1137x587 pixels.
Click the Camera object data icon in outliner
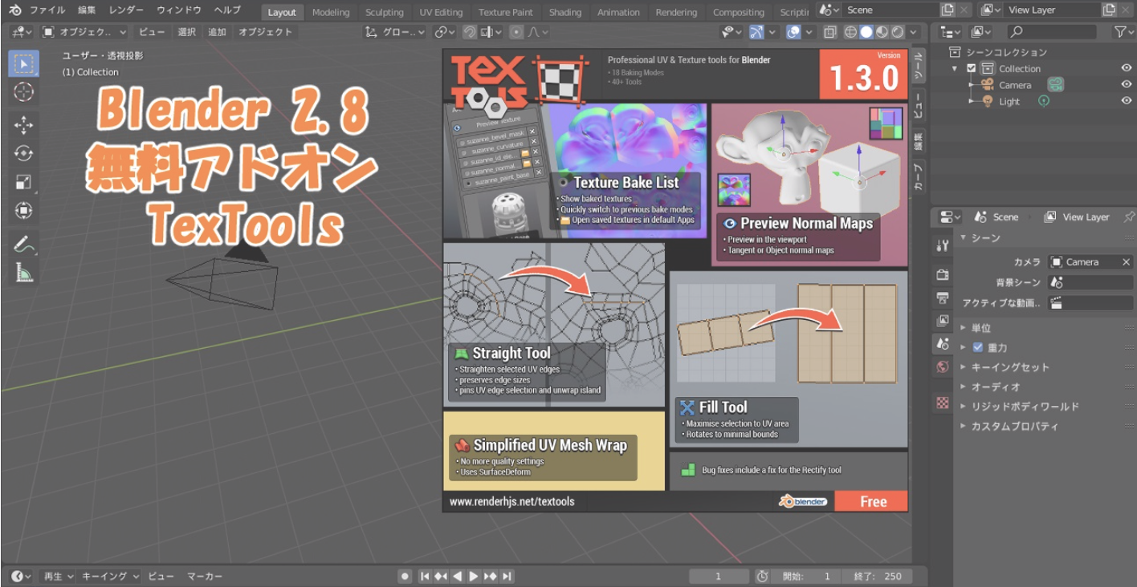(x=1055, y=84)
